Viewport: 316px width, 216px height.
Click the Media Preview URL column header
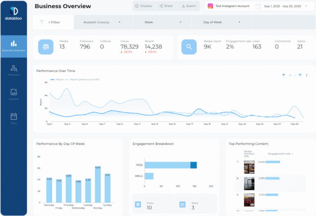click(249, 154)
